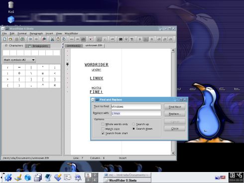This screenshot has height=183, width=244.
Task: Expand the Math symbols #2 dropdown
Action: tap(33, 60)
